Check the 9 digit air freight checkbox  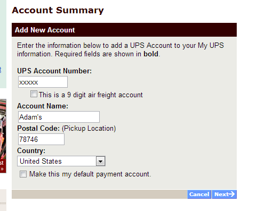coord(34,94)
